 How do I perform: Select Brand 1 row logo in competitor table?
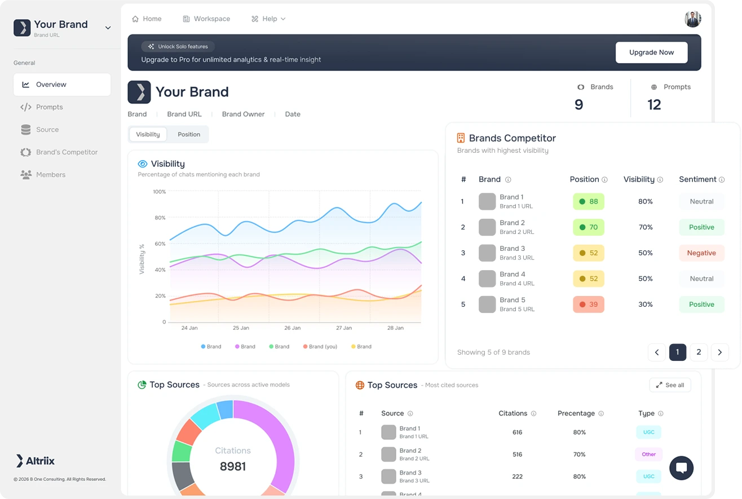pyautogui.click(x=487, y=201)
